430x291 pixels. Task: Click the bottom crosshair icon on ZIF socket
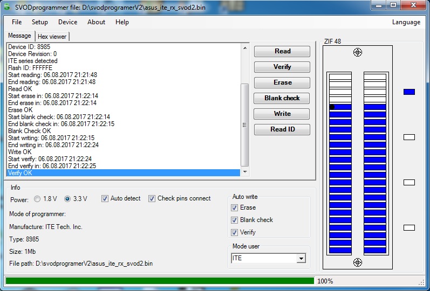(357, 262)
